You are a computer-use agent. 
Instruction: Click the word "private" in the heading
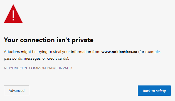tap(82, 40)
